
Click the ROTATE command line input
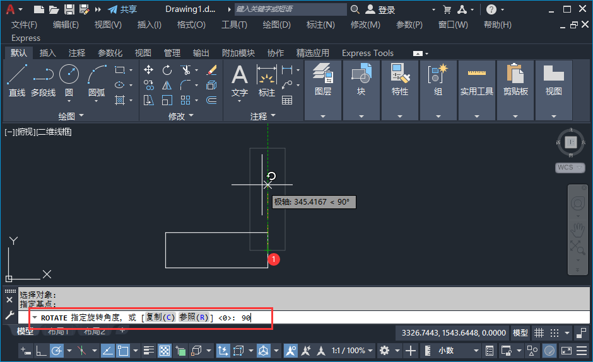(x=304, y=317)
